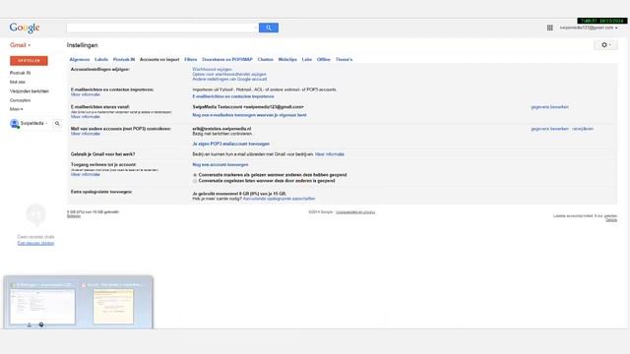Open the Details link for account activity
Image resolution: width=630 pixels, height=354 pixels.
point(611,220)
